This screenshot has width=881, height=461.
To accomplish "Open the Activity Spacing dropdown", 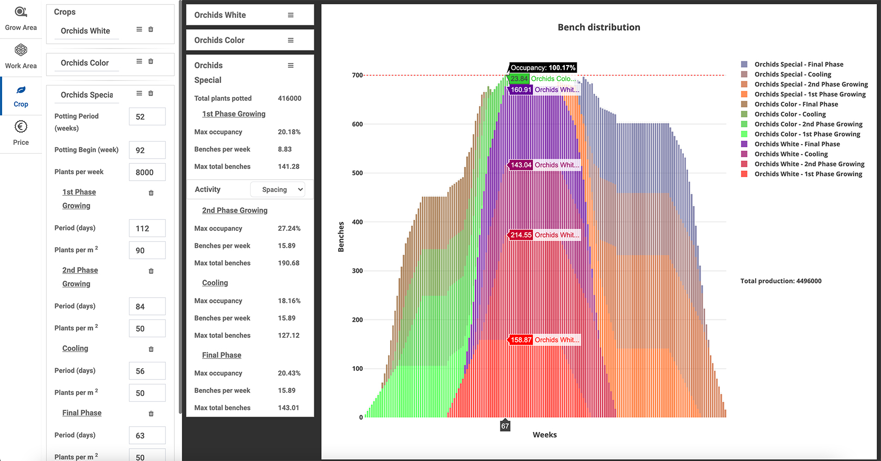I will tap(282, 190).
